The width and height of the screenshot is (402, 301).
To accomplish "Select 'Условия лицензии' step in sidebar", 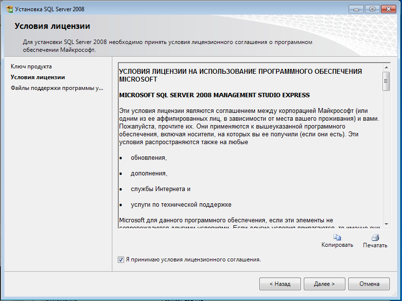I will 38,77.
